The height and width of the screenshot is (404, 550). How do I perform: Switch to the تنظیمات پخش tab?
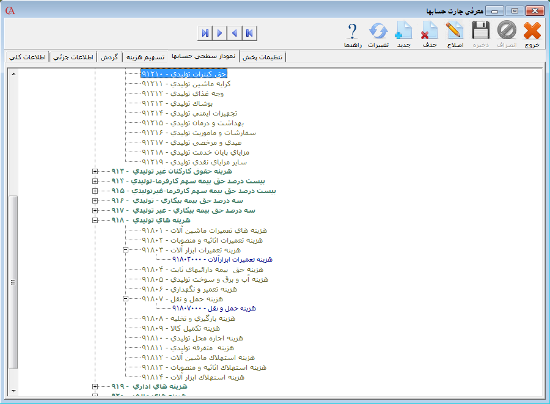263,57
